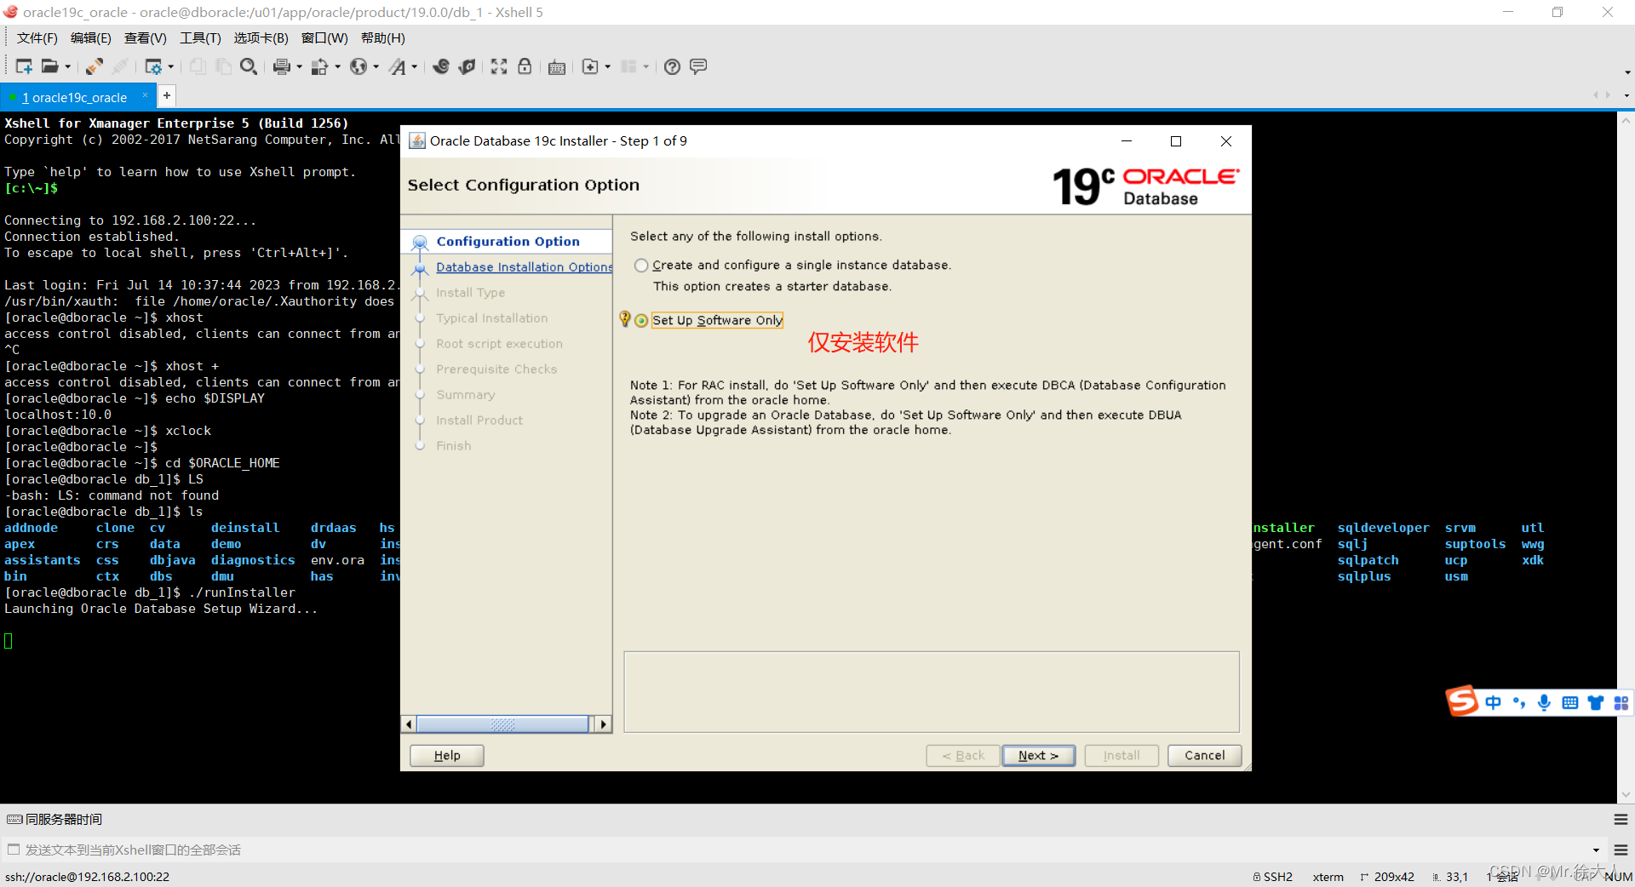Open the 工具(T) menu
The image size is (1635, 887).
[200, 38]
